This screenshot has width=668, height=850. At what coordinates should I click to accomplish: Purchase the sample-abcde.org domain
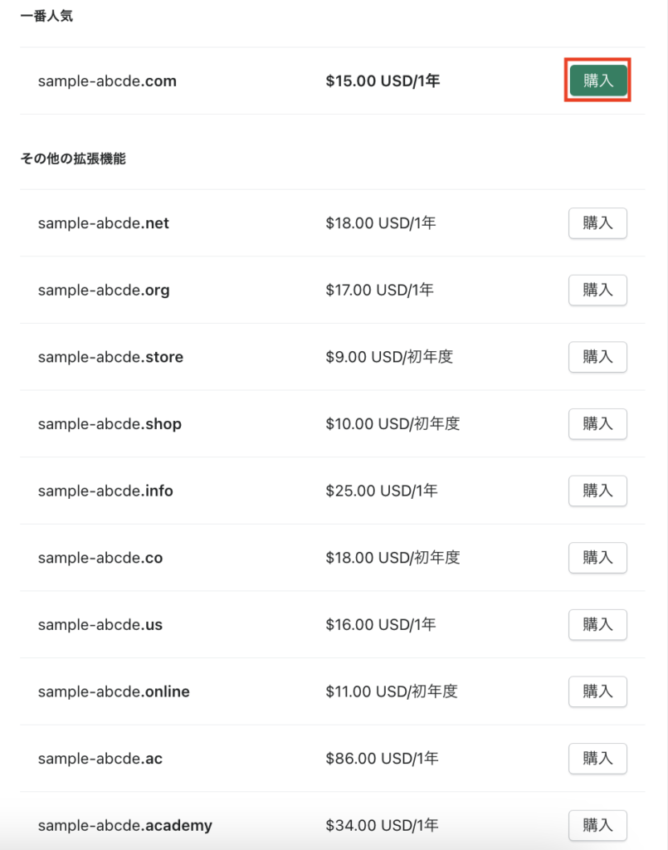click(x=597, y=290)
